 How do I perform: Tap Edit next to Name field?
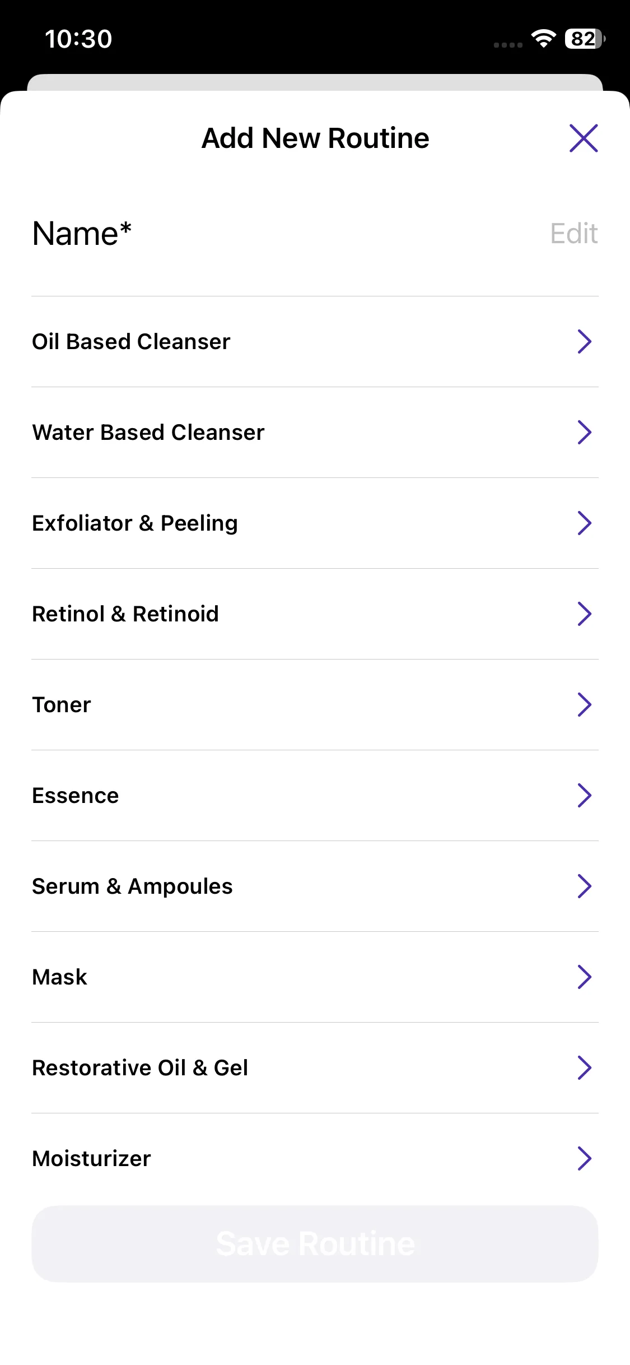573,234
